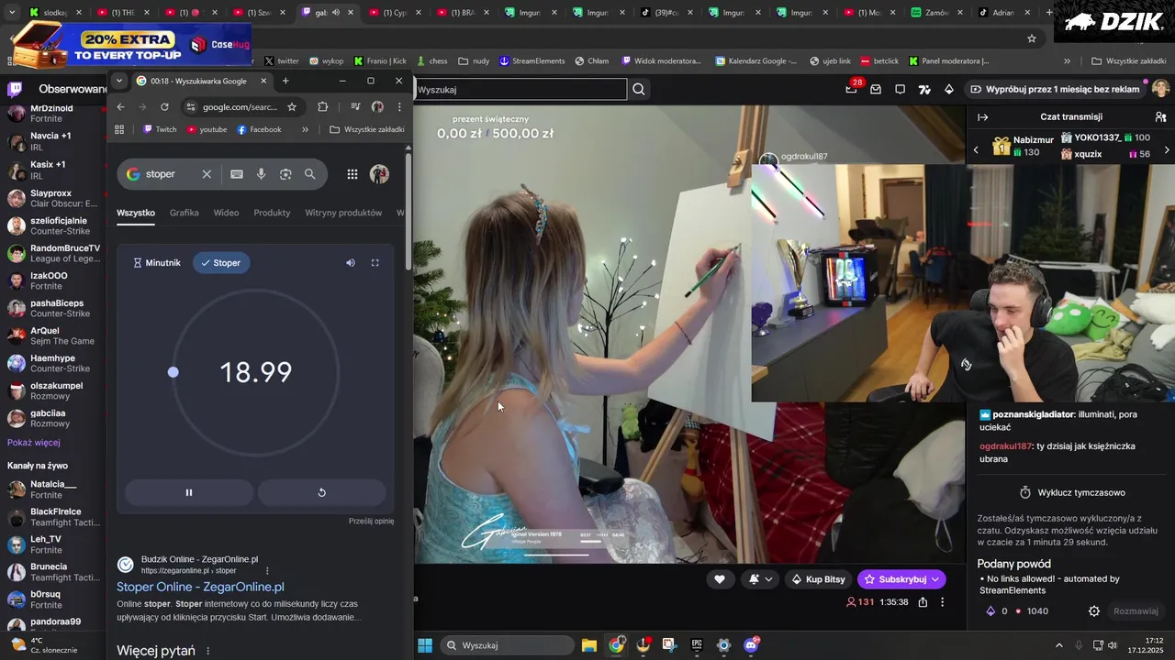This screenshot has height=660, width=1175.
Task: Open options next to ZegarOnline result
Action: point(267,570)
